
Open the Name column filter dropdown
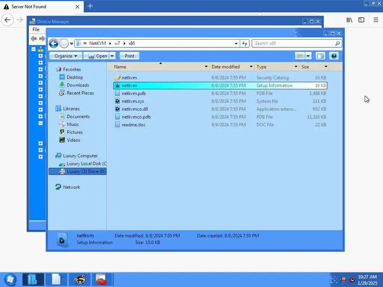tap(206, 67)
